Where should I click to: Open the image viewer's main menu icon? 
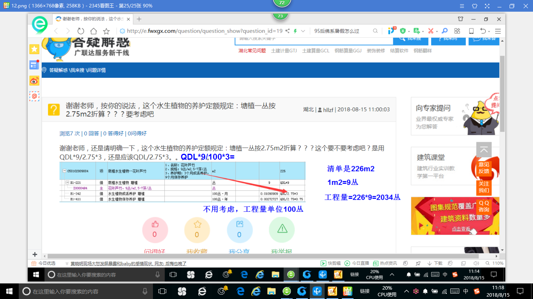coord(462,6)
